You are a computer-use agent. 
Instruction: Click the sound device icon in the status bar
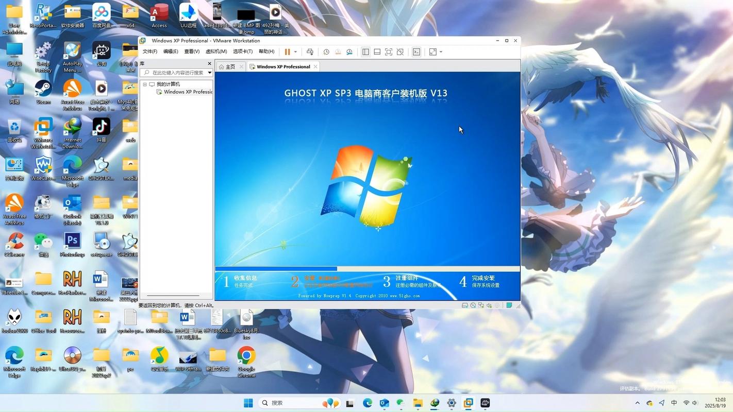pos(488,305)
